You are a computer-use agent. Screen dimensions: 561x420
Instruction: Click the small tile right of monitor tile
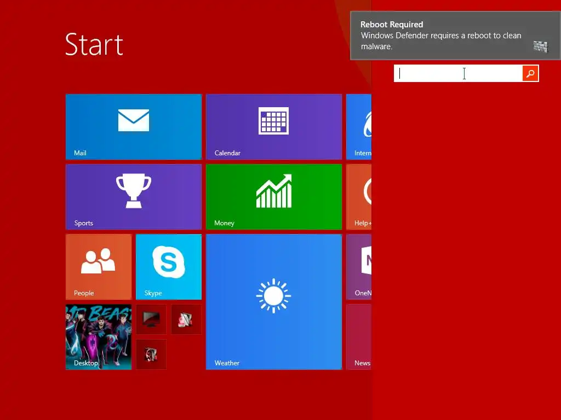(x=186, y=319)
